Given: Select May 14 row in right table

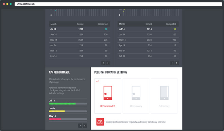Looking at the screenshot, I should pyautogui.click(x=148, y=40).
